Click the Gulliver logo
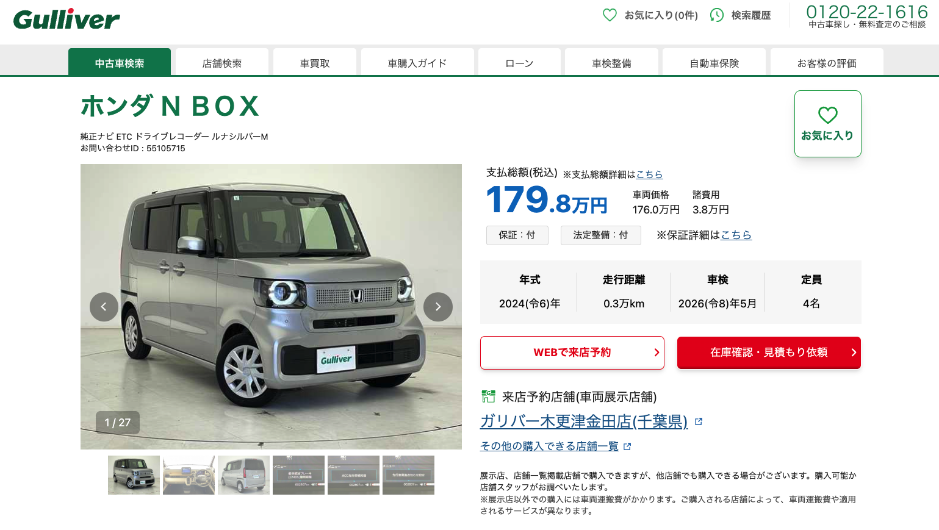The image size is (939, 530). pyautogui.click(x=67, y=20)
